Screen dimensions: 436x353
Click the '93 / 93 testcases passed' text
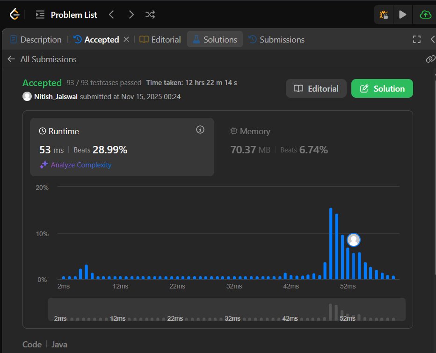pyautogui.click(x=104, y=83)
